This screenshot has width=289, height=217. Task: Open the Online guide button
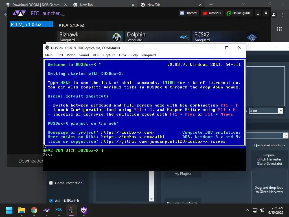pos(238,13)
